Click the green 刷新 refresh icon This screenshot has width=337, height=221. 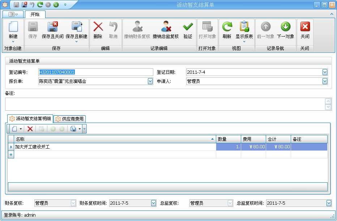[227, 26]
